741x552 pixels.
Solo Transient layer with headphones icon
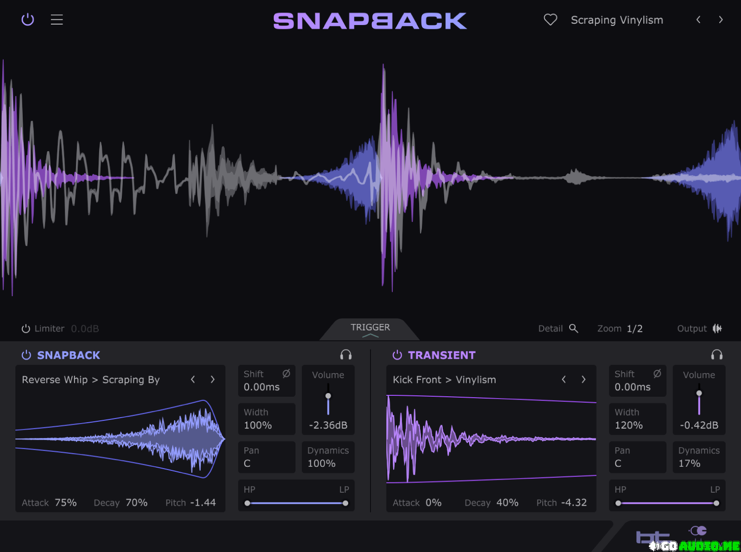(717, 355)
